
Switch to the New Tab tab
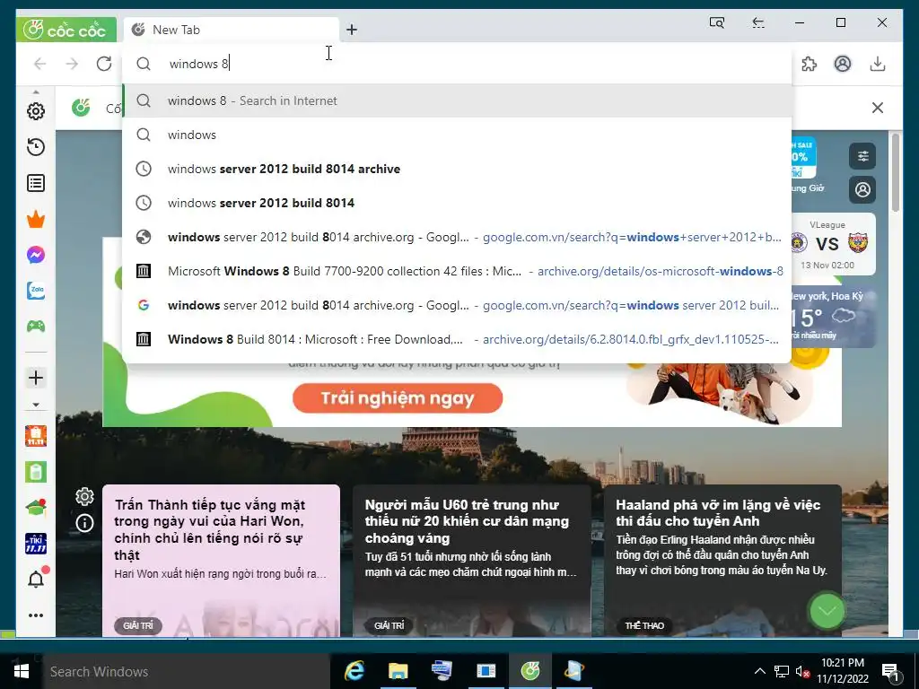232,30
